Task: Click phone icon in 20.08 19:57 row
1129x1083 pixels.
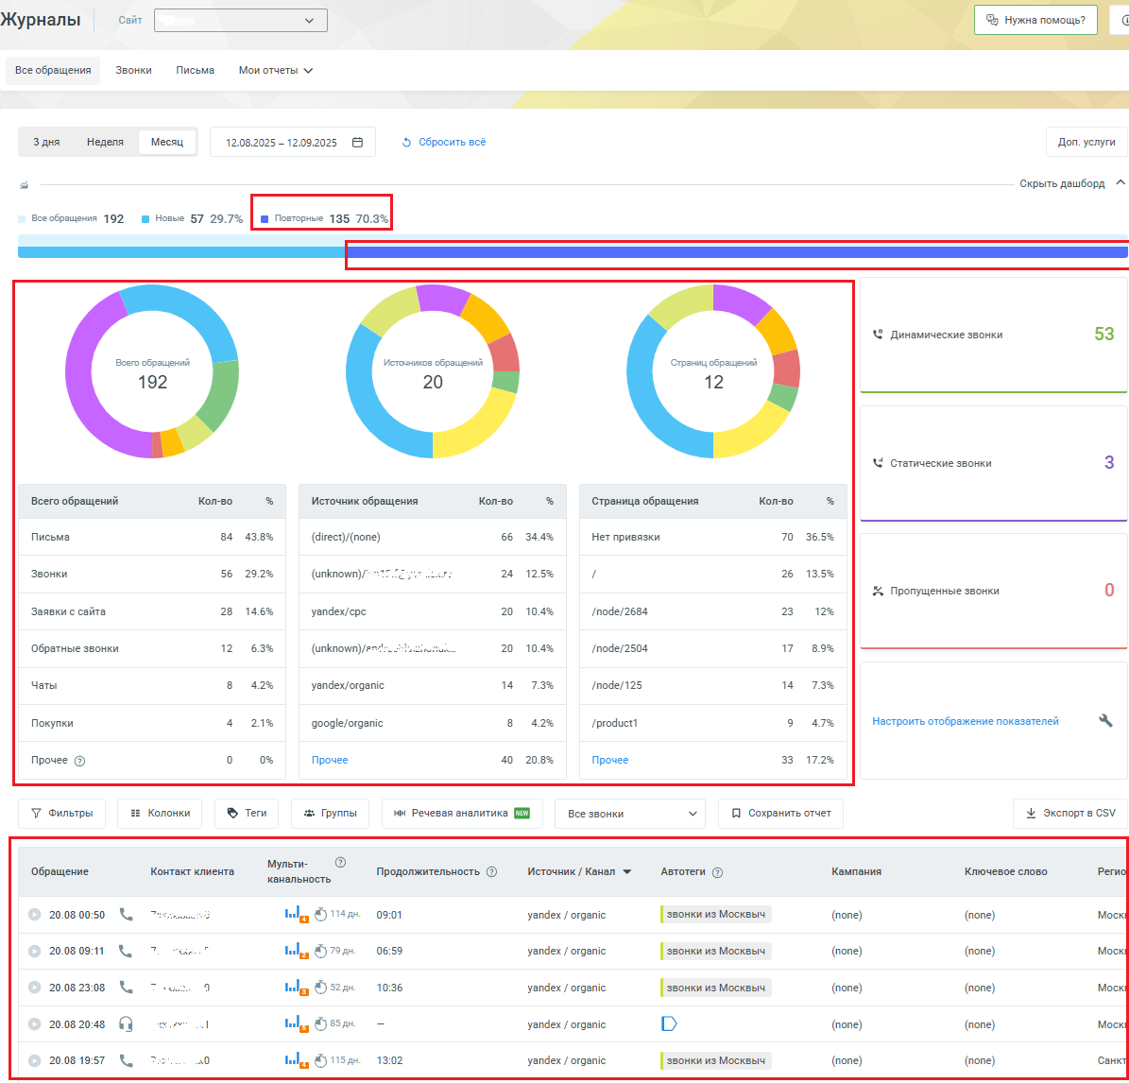Action: (126, 1060)
